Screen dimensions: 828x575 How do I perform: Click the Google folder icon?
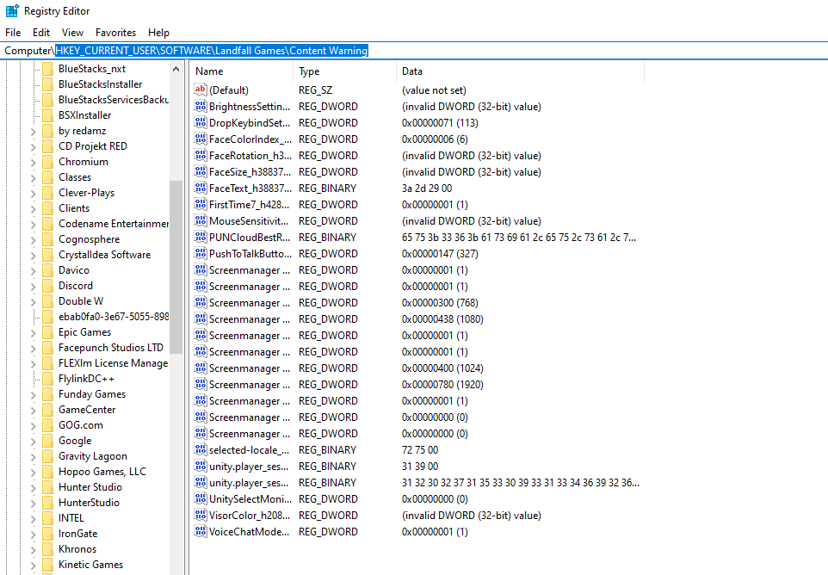pos(47,441)
